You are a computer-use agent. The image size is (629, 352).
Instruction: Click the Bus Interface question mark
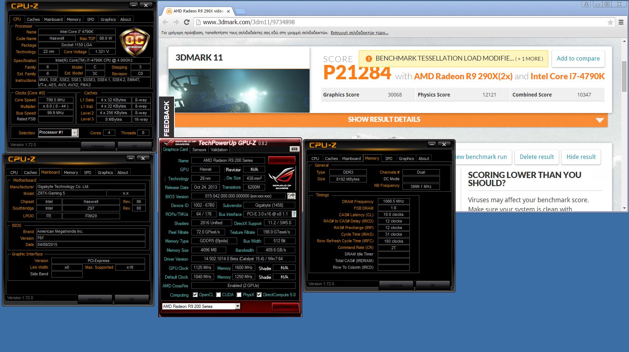(x=294, y=214)
